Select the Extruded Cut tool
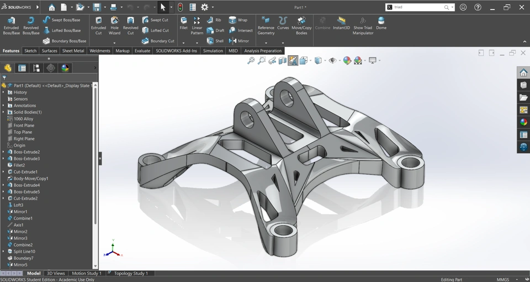Screen dimensions: 530x282 click(98, 26)
